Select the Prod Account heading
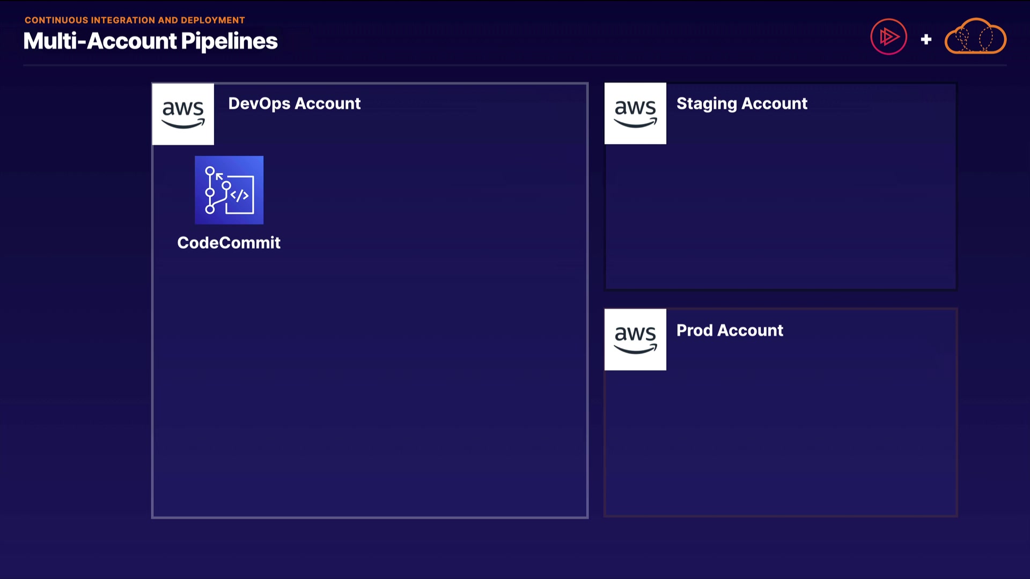The height and width of the screenshot is (579, 1030). [730, 330]
